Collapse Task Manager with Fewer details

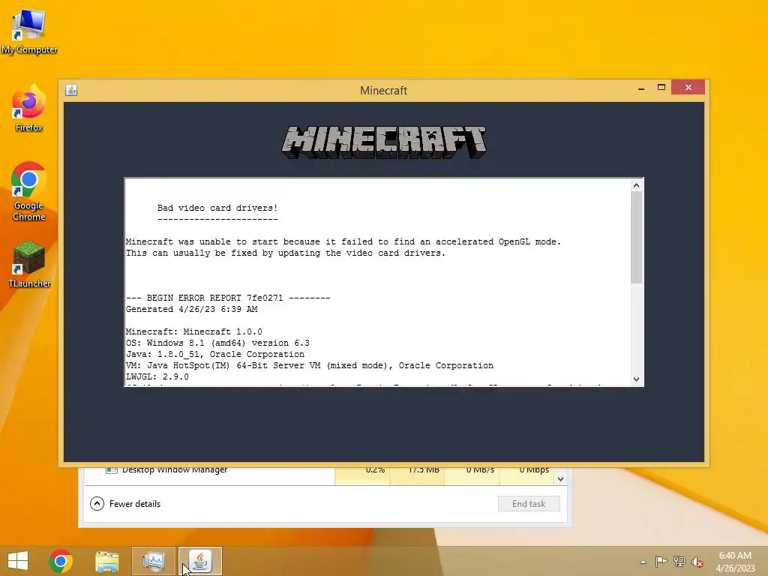(126, 503)
